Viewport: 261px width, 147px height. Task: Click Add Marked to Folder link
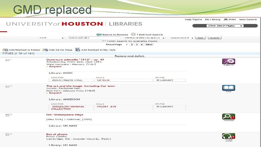point(24,50)
